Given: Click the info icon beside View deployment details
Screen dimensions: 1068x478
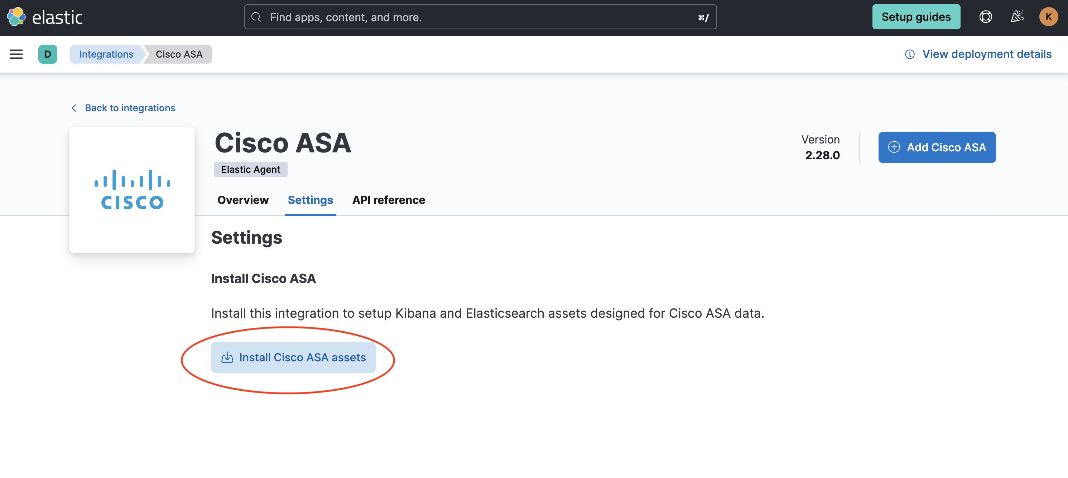Looking at the screenshot, I should point(910,54).
